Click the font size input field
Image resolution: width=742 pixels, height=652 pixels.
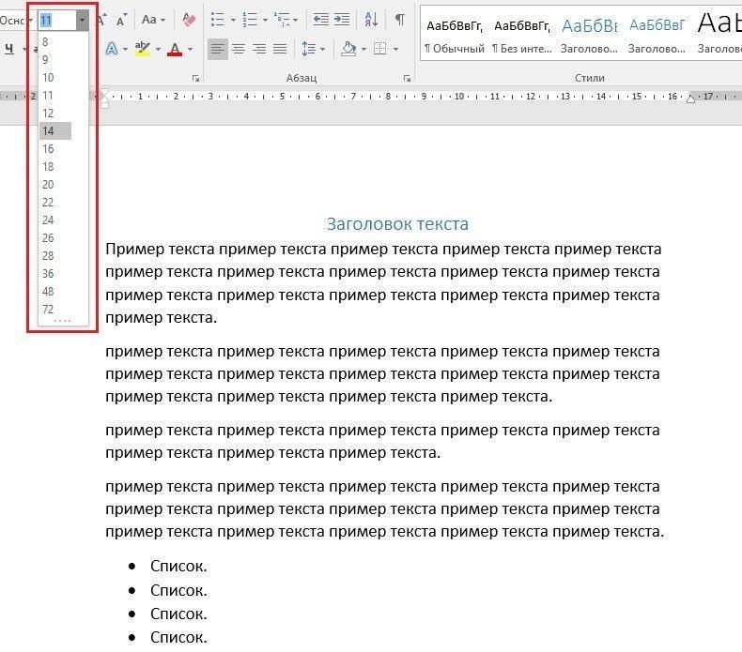point(57,21)
